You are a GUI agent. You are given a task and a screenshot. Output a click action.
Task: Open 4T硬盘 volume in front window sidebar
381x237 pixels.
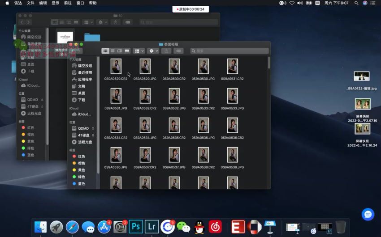[x=80, y=135]
